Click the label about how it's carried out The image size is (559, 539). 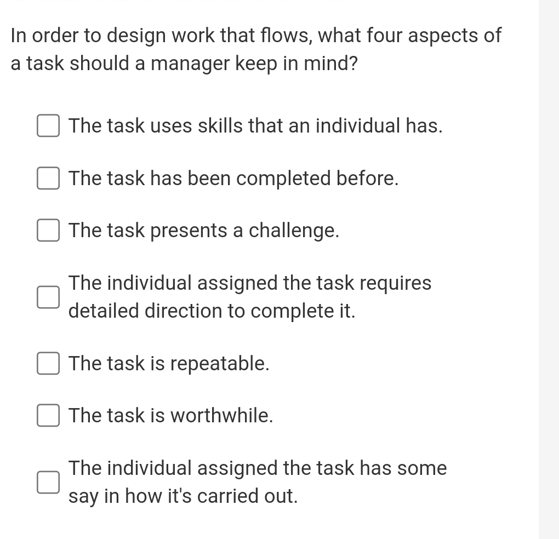click(x=257, y=481)
